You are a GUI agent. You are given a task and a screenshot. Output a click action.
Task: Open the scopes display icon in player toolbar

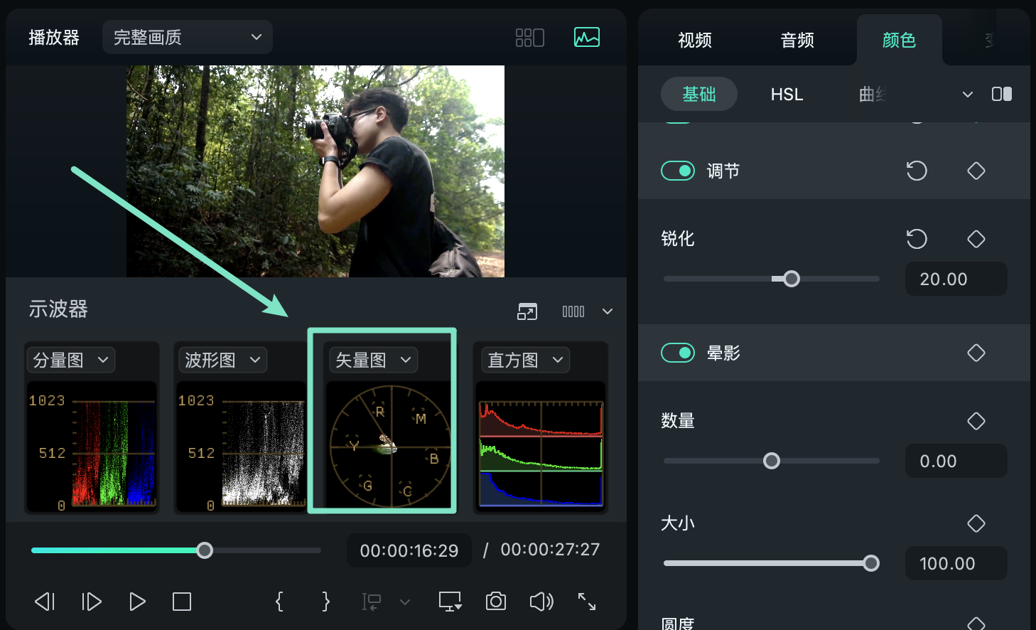(586, 36)
